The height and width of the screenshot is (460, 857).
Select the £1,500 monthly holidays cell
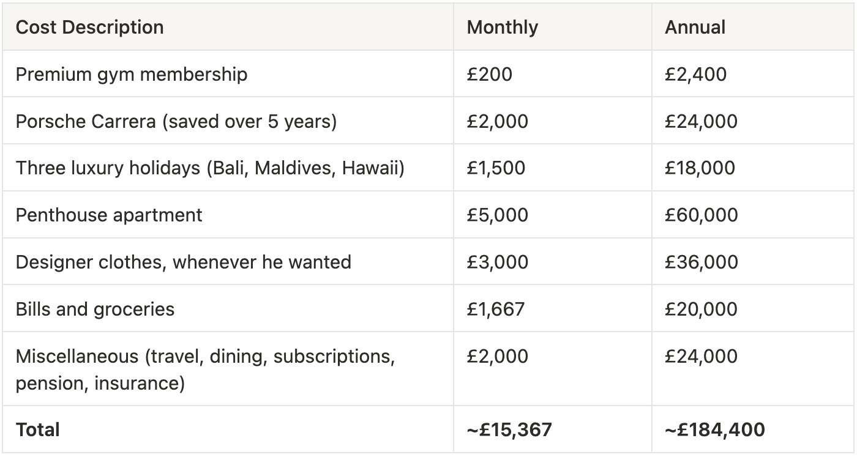coord(553,168)
